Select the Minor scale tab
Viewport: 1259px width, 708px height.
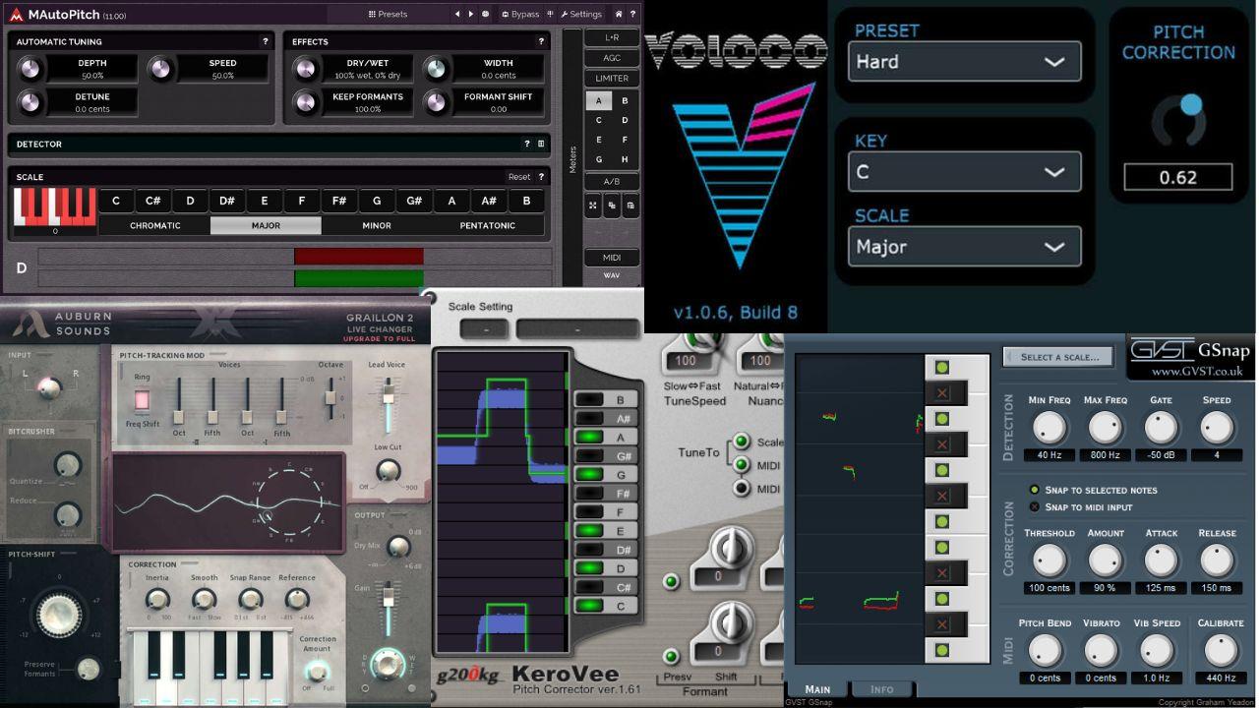[x=377, y=225]
